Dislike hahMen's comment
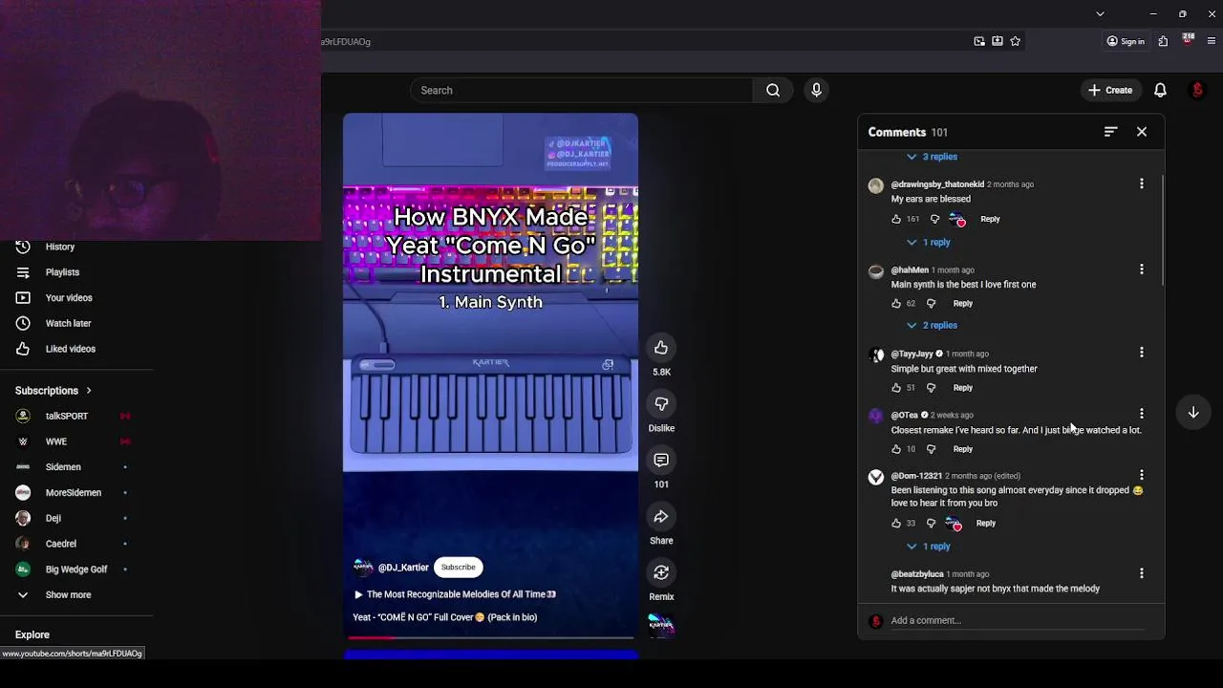1223x688 pixels. (x=931, y=304)
